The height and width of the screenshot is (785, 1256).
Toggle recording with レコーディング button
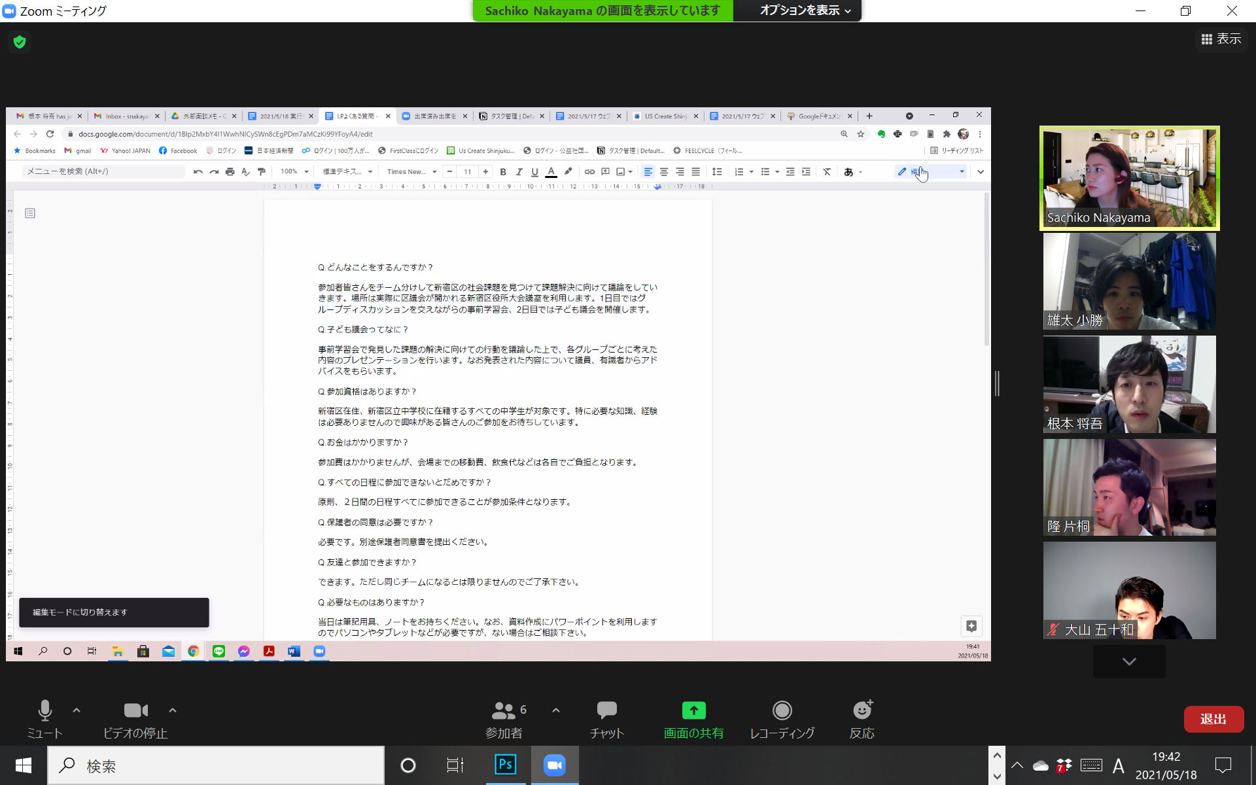click(782, 719)
